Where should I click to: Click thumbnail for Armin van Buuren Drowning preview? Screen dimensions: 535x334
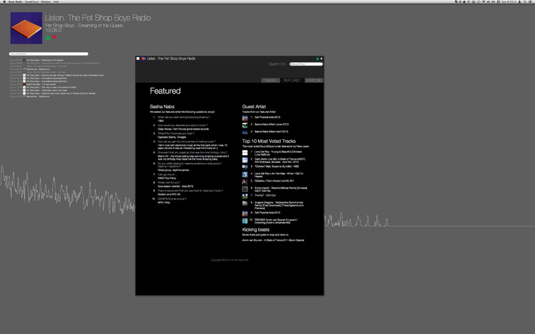(x=245, y=221)
